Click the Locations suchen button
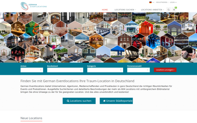 (x=79, y=101)
